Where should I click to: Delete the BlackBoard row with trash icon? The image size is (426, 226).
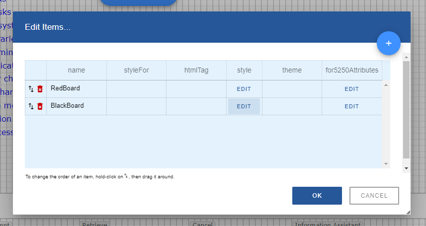coord(40,106)
